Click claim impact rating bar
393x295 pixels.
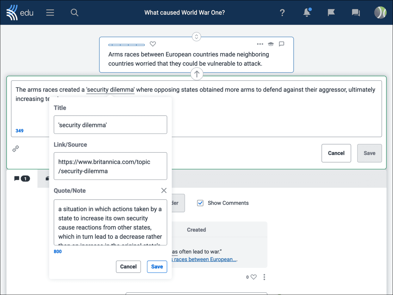(x=126, y=45)
